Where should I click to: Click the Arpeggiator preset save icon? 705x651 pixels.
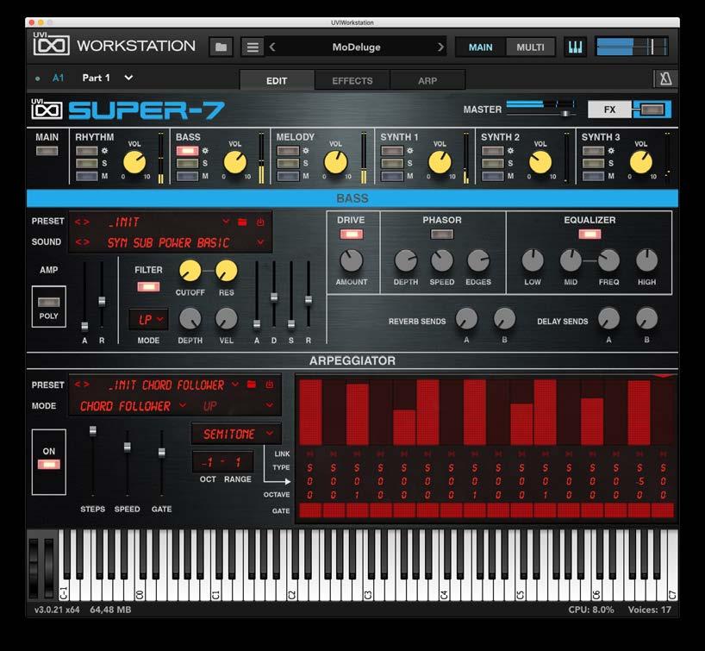coord(269,385)
